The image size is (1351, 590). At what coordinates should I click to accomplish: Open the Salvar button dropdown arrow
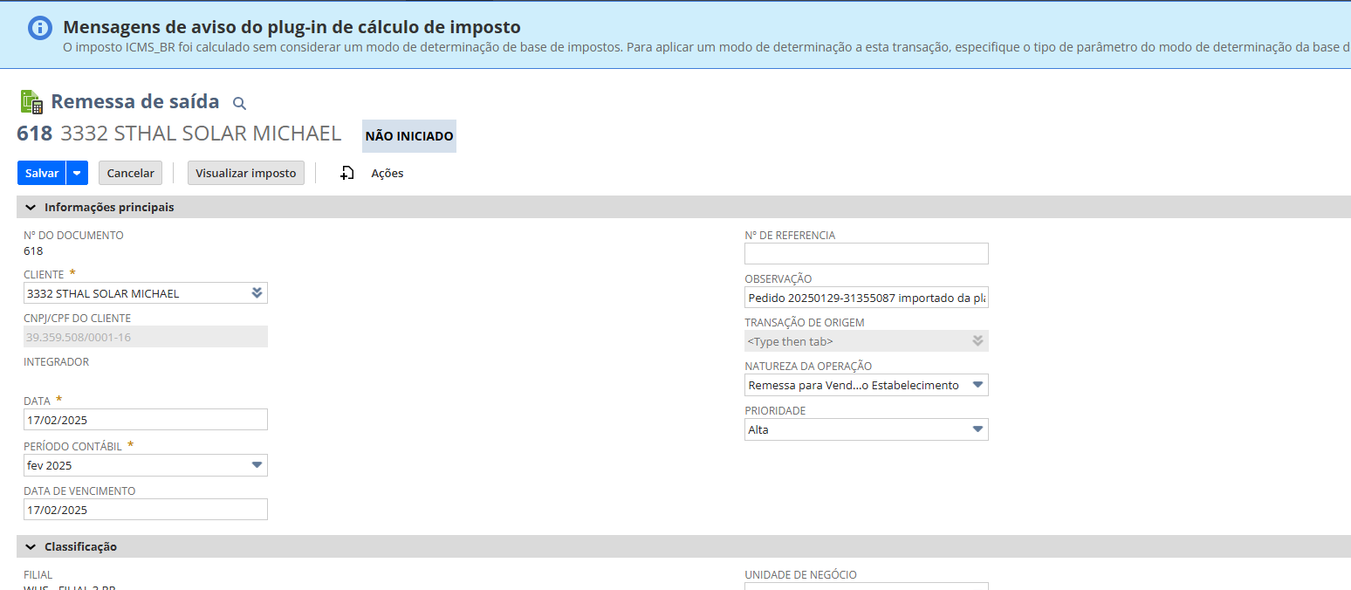[78, 173]
